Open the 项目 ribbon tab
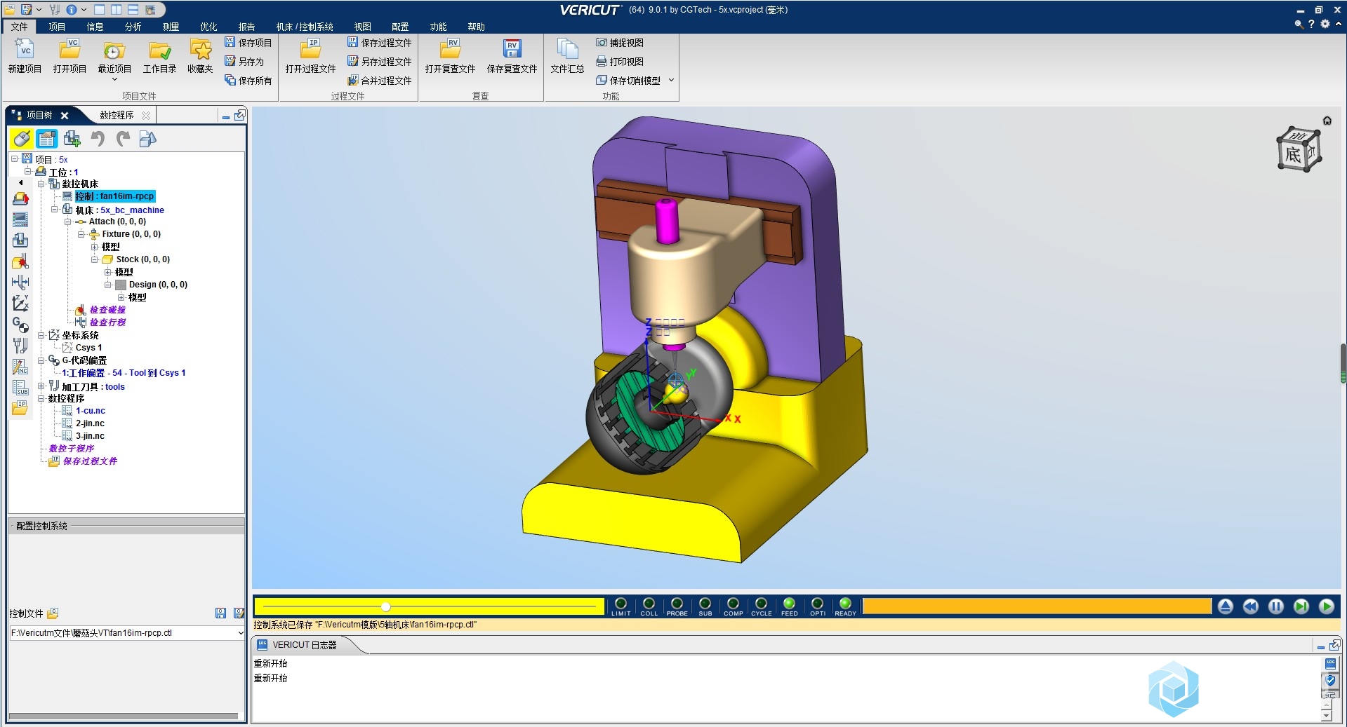 coord(57,27)
